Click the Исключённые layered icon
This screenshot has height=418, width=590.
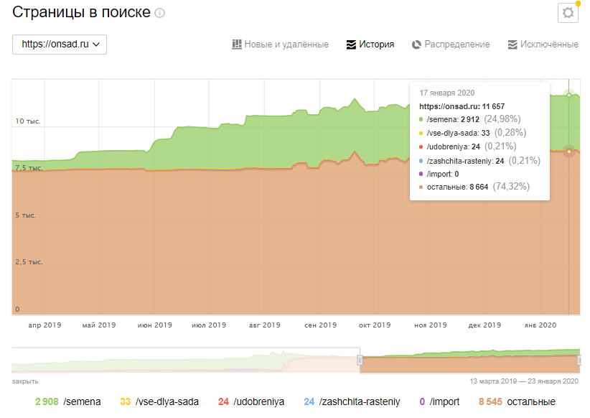(x=512, y=45)
